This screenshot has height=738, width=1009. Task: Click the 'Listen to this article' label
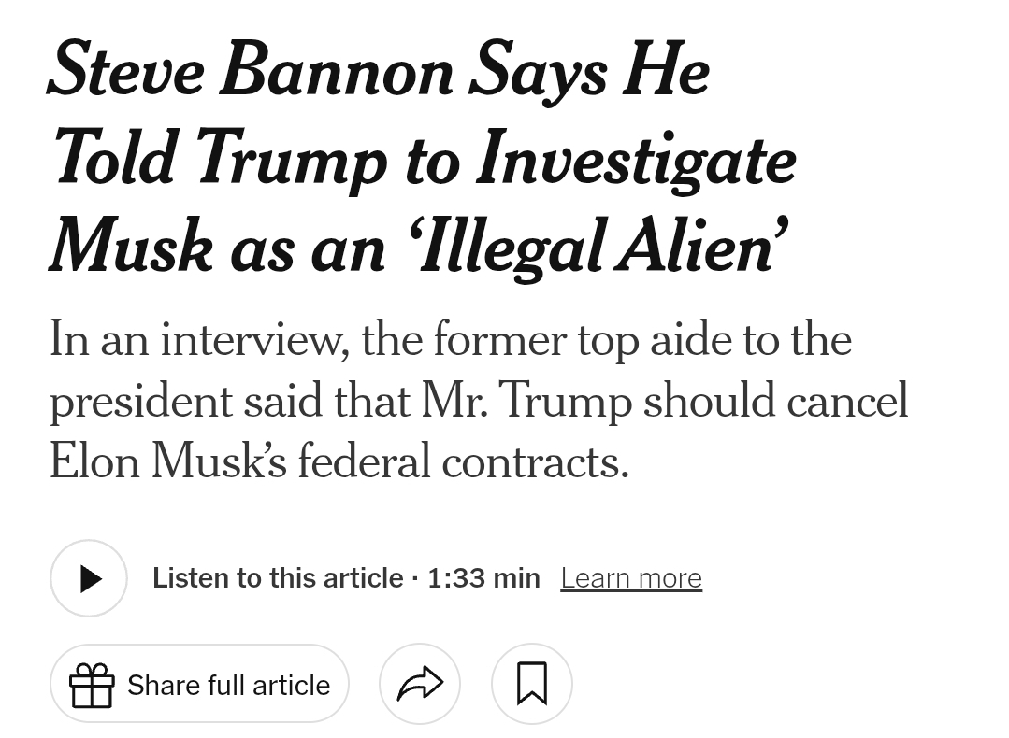[278, 578]
